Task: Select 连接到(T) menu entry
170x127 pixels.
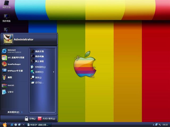Action: click(x=37, y=72)
